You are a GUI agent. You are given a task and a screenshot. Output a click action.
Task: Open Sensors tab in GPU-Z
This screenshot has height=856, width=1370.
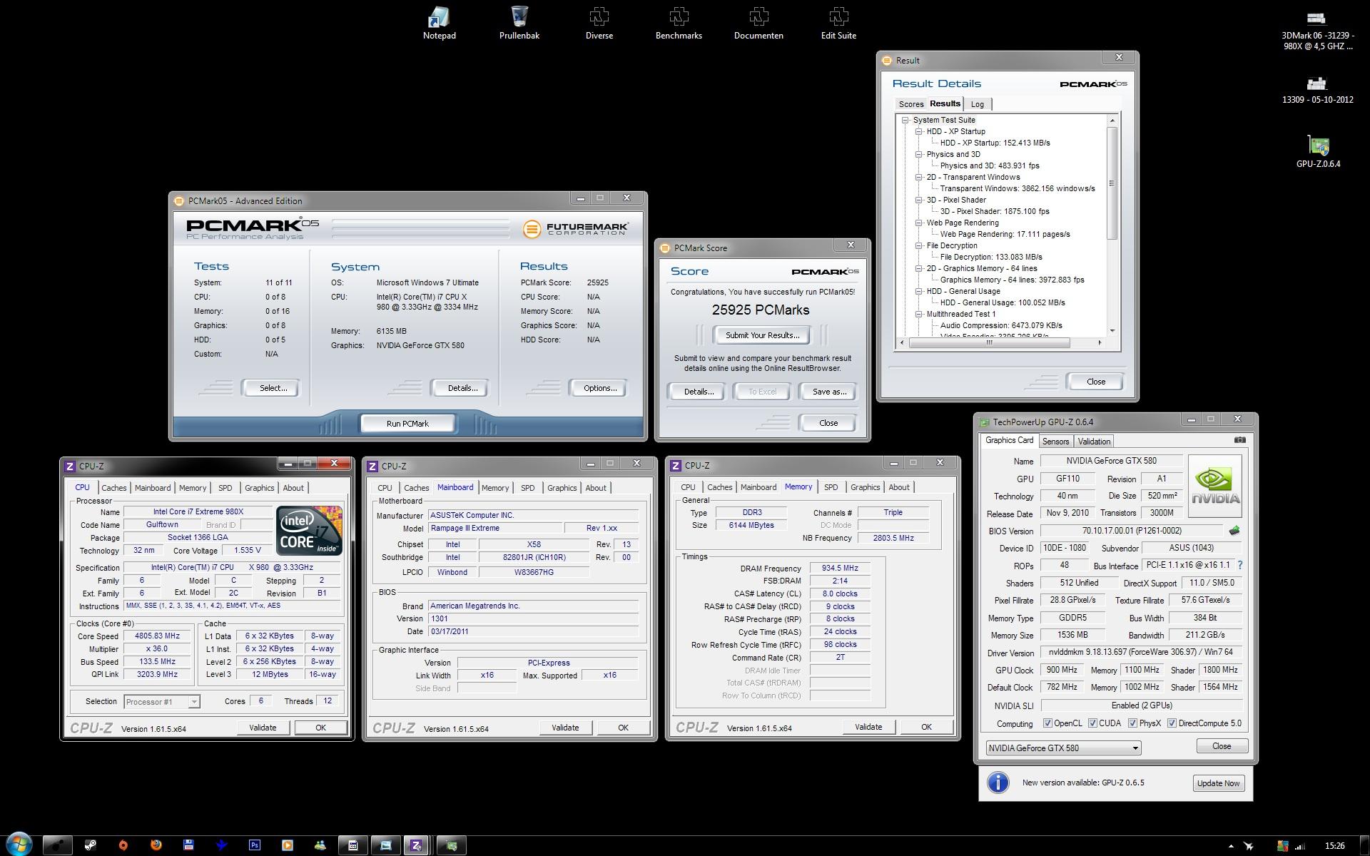pyautogui.click(x=1055, y=442)
